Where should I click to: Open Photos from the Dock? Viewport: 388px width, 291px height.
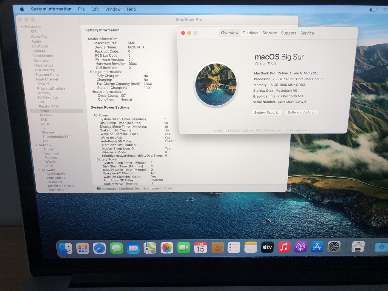click(x=167, y=248)
